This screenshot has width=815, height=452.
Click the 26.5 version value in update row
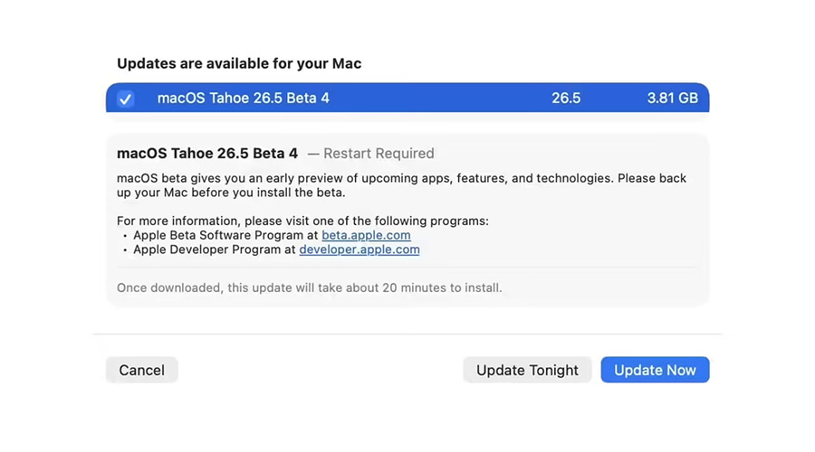pos(566,98)
